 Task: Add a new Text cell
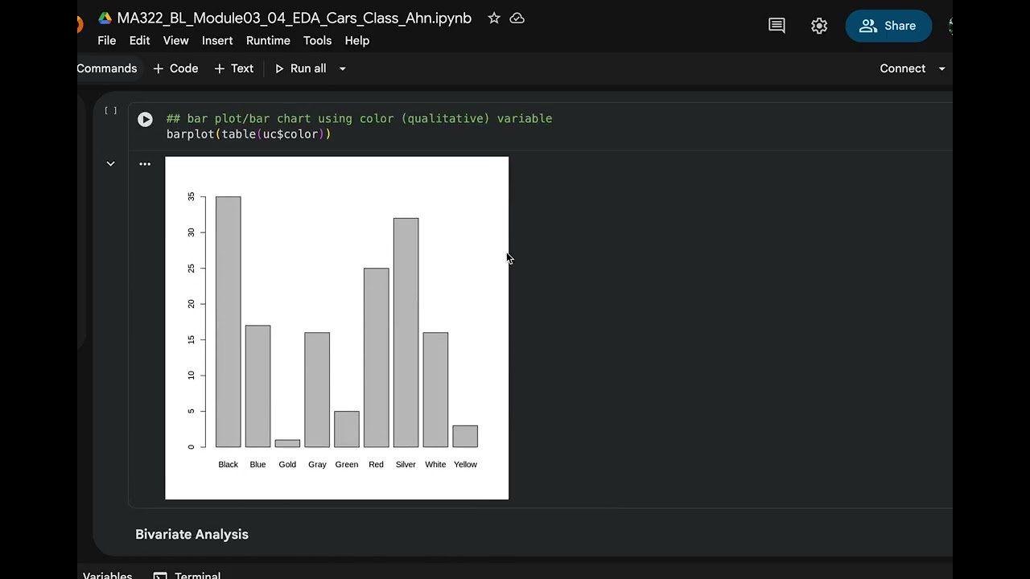(x=234, y=68)
